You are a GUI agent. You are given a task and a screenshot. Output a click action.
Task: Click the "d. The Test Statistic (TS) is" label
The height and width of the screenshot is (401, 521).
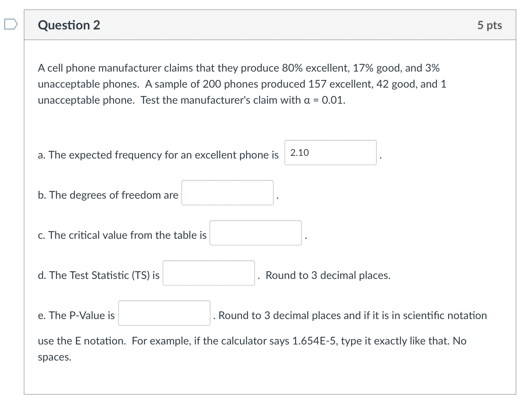click(x=99, y=276)
